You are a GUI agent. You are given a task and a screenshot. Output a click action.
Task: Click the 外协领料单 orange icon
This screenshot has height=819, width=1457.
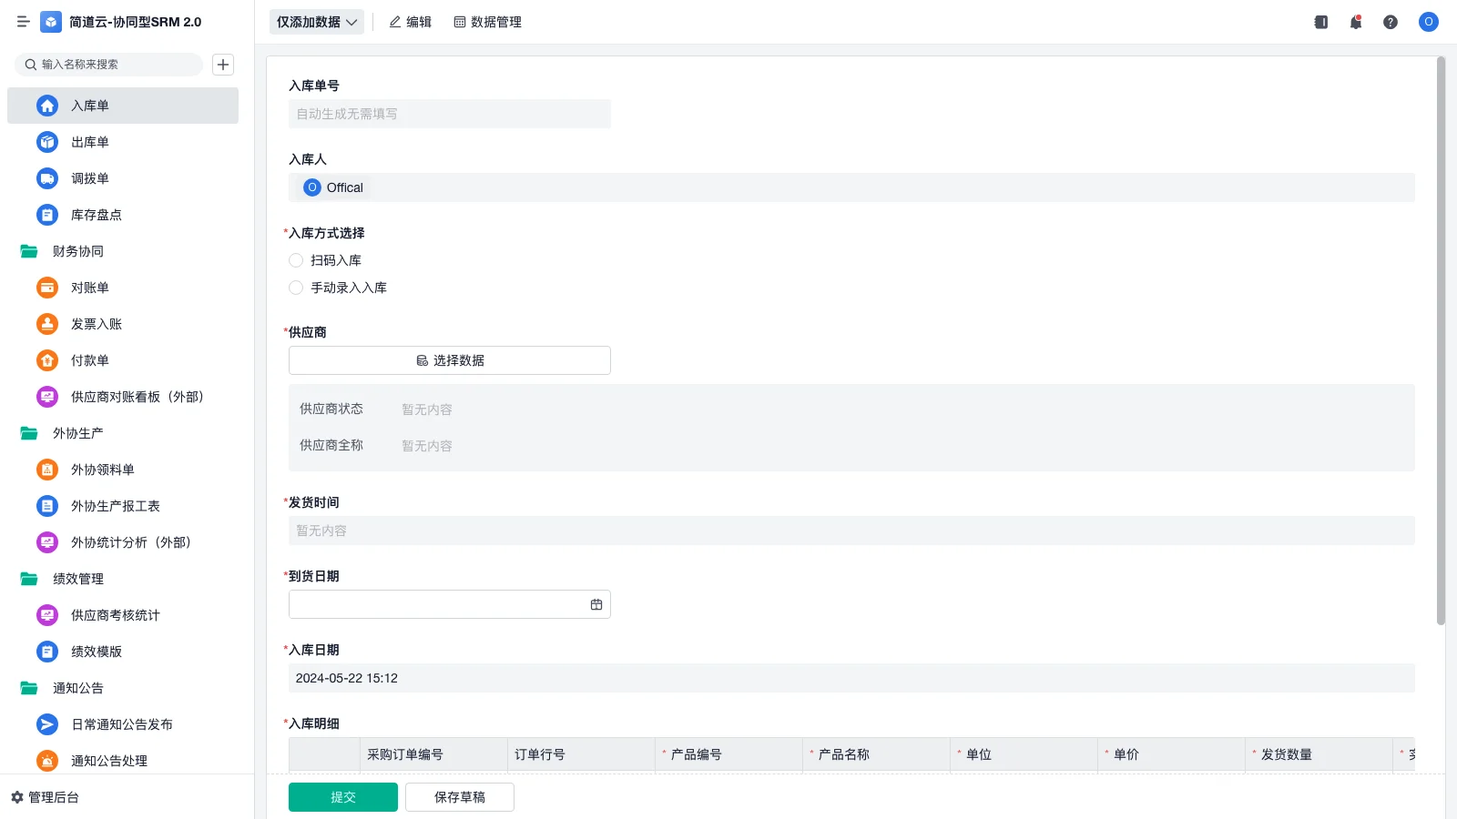point(47,470)
